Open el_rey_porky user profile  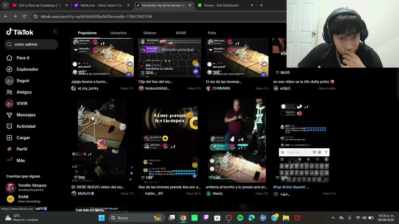(85, 88)
